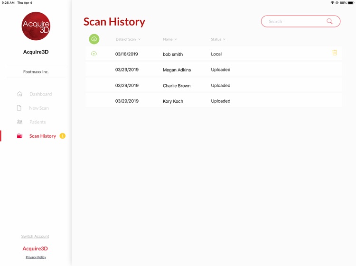Image resolution: width=356 pixels, height=266 pixels.
Task: Focus the Search input field
Action: coord(300,21)
